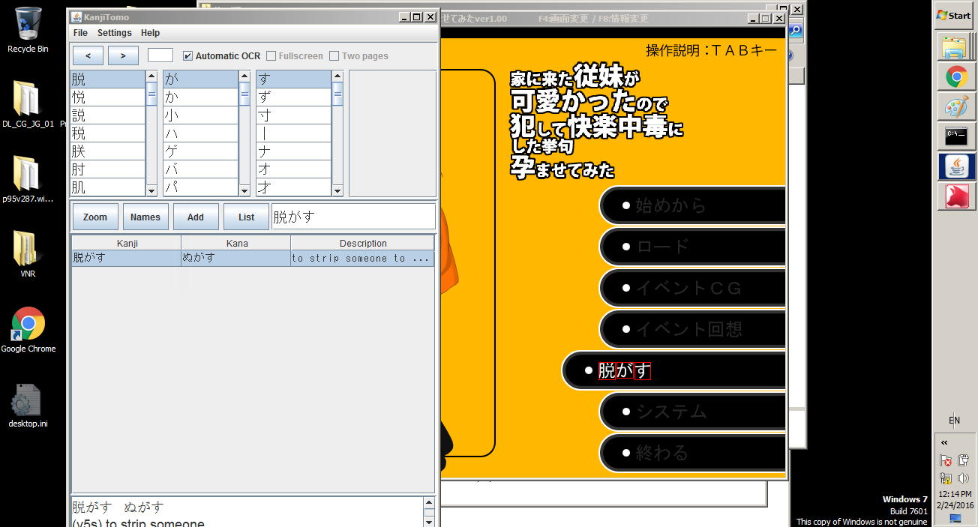The height and width of the screenshot is (527, 978).
Task: Select the Google Chrome desktop shortcut
Action: click(28, 330)
